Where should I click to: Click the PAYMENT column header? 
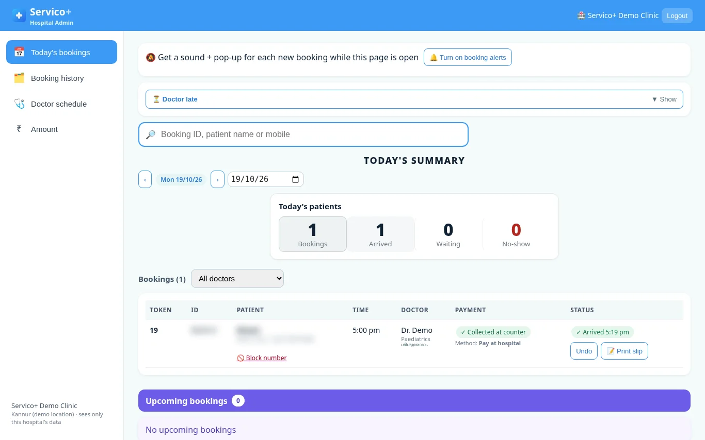[x=470, y=310]
